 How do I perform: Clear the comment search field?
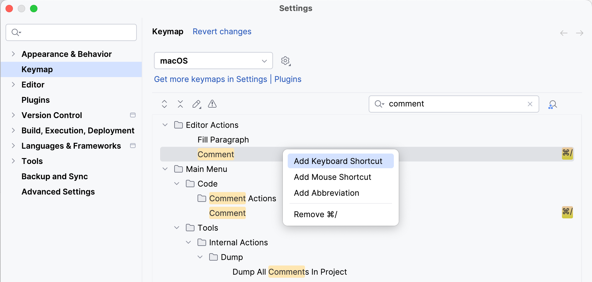(x=530, y=104)
